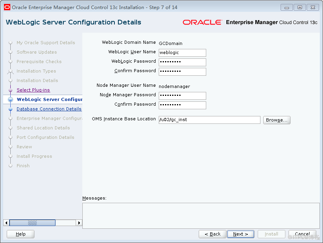Go back with the Back button
Viewport: 323px width, 243px height.
coord(213,234)
